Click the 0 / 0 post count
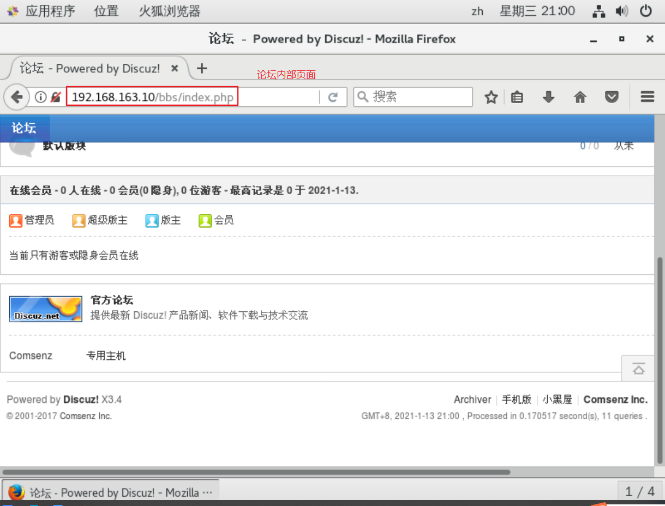This screenshot has width=665, height=506. [589, 146]
